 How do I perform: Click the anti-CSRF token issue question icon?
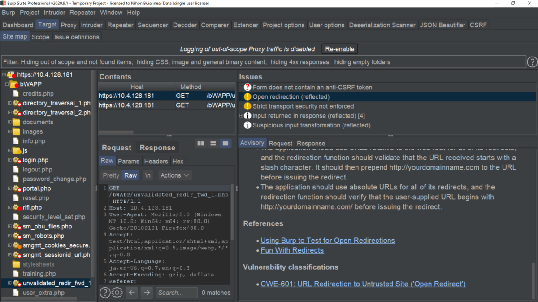(x=247, y=88)
